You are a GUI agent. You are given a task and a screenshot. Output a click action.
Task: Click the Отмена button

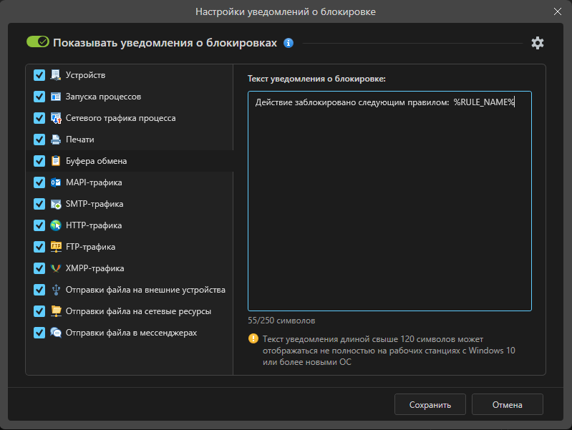point(507,404)
